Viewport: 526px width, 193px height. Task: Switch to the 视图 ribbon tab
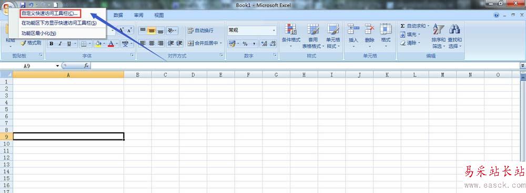pyautogui.click(x=159, y=15)
